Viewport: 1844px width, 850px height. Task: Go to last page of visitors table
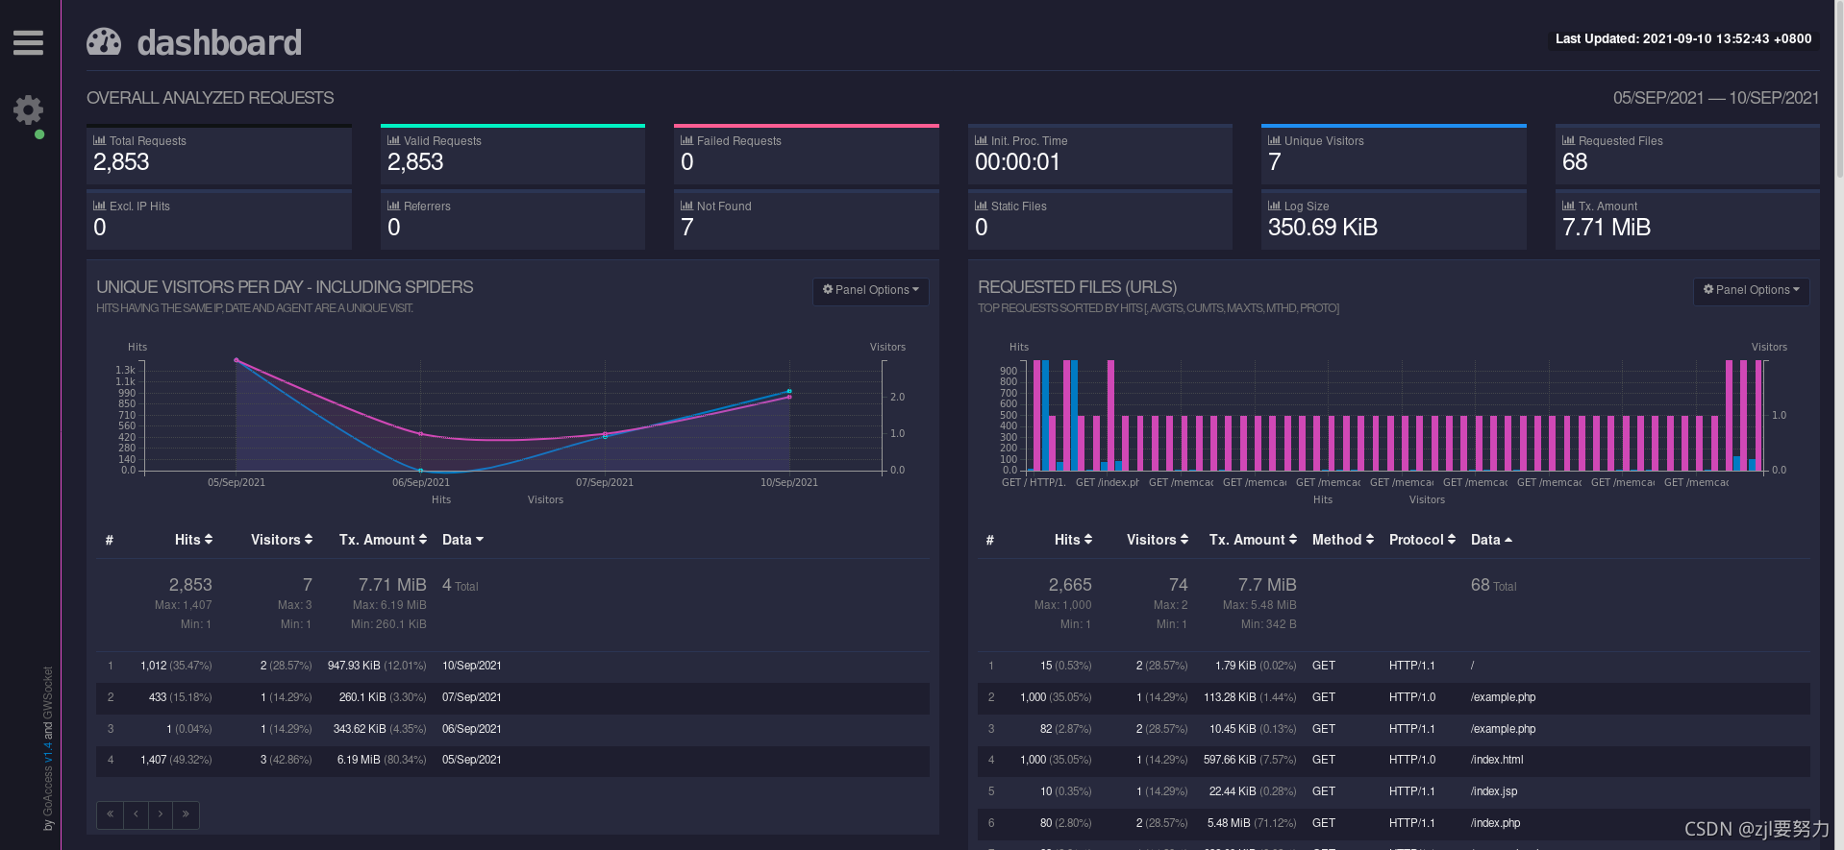[186, 814]
